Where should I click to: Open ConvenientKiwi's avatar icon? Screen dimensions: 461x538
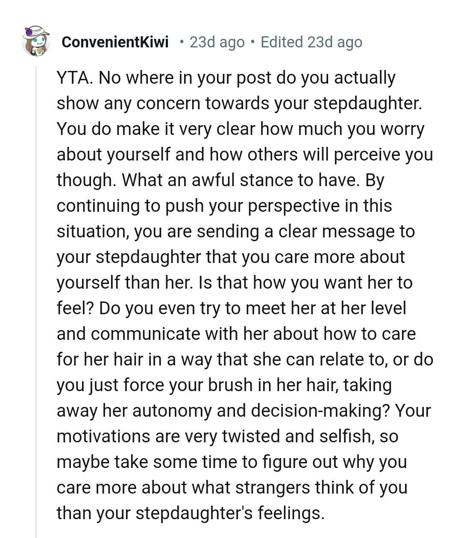[x=36, y=41]
